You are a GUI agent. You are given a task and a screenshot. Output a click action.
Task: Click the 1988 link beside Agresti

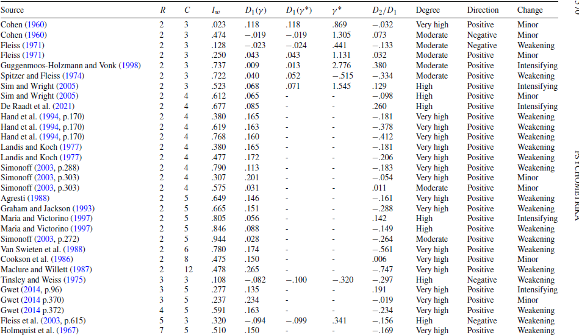[38, 199]
